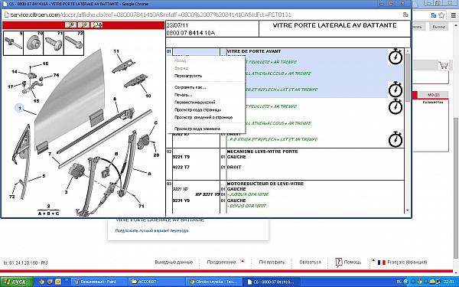
Task: Click the shopping cart icon at the right edge
Action: tap(443, 65)
